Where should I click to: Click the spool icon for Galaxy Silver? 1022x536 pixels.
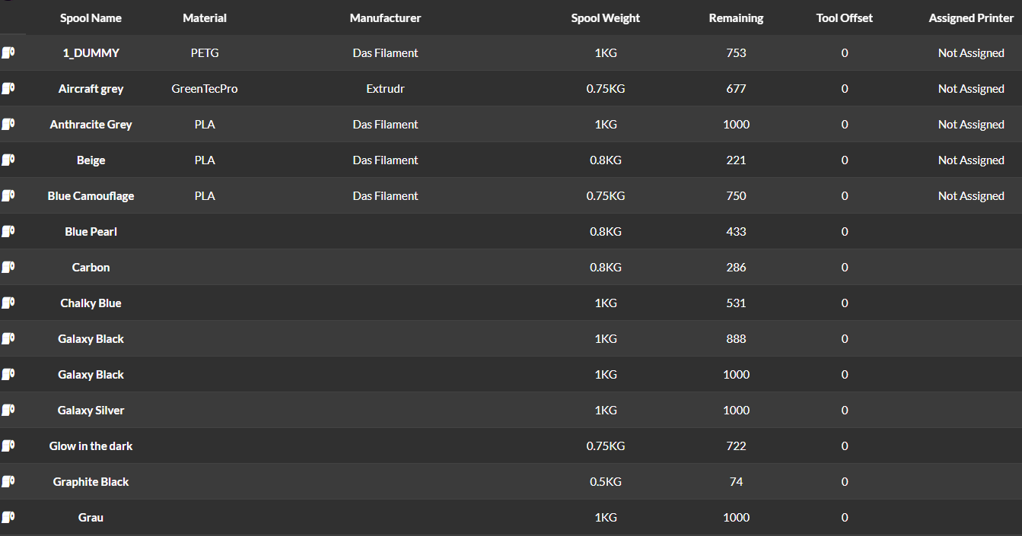8,410
